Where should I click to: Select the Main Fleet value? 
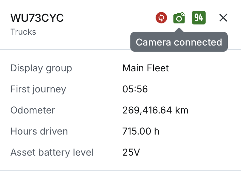click(x=146, y=68)
